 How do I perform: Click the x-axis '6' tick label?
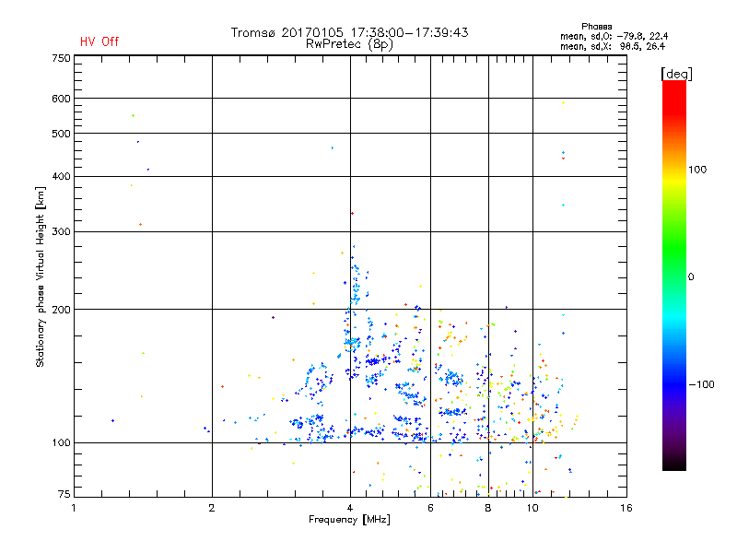coord(430,508)
